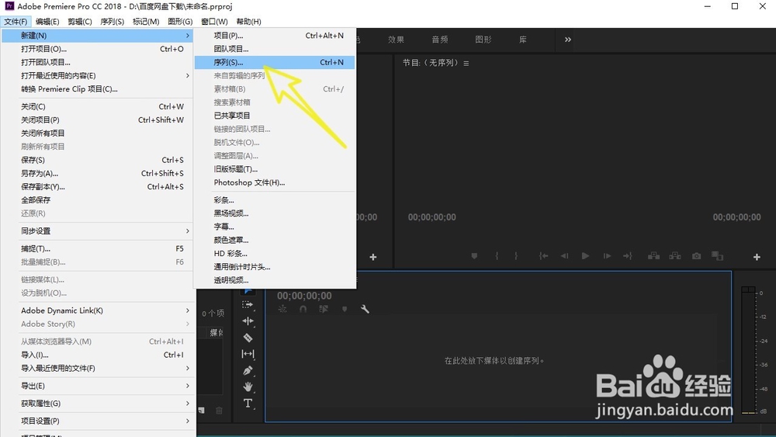Open the 窗口(W) menu
This screenshot has width=776, height=437.
214,22
